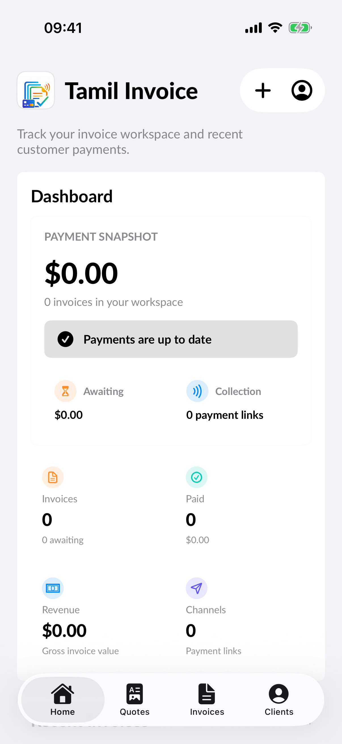Screen dimensions: 342x744
Task: Open the Clients tab
Action: (279, 699)
